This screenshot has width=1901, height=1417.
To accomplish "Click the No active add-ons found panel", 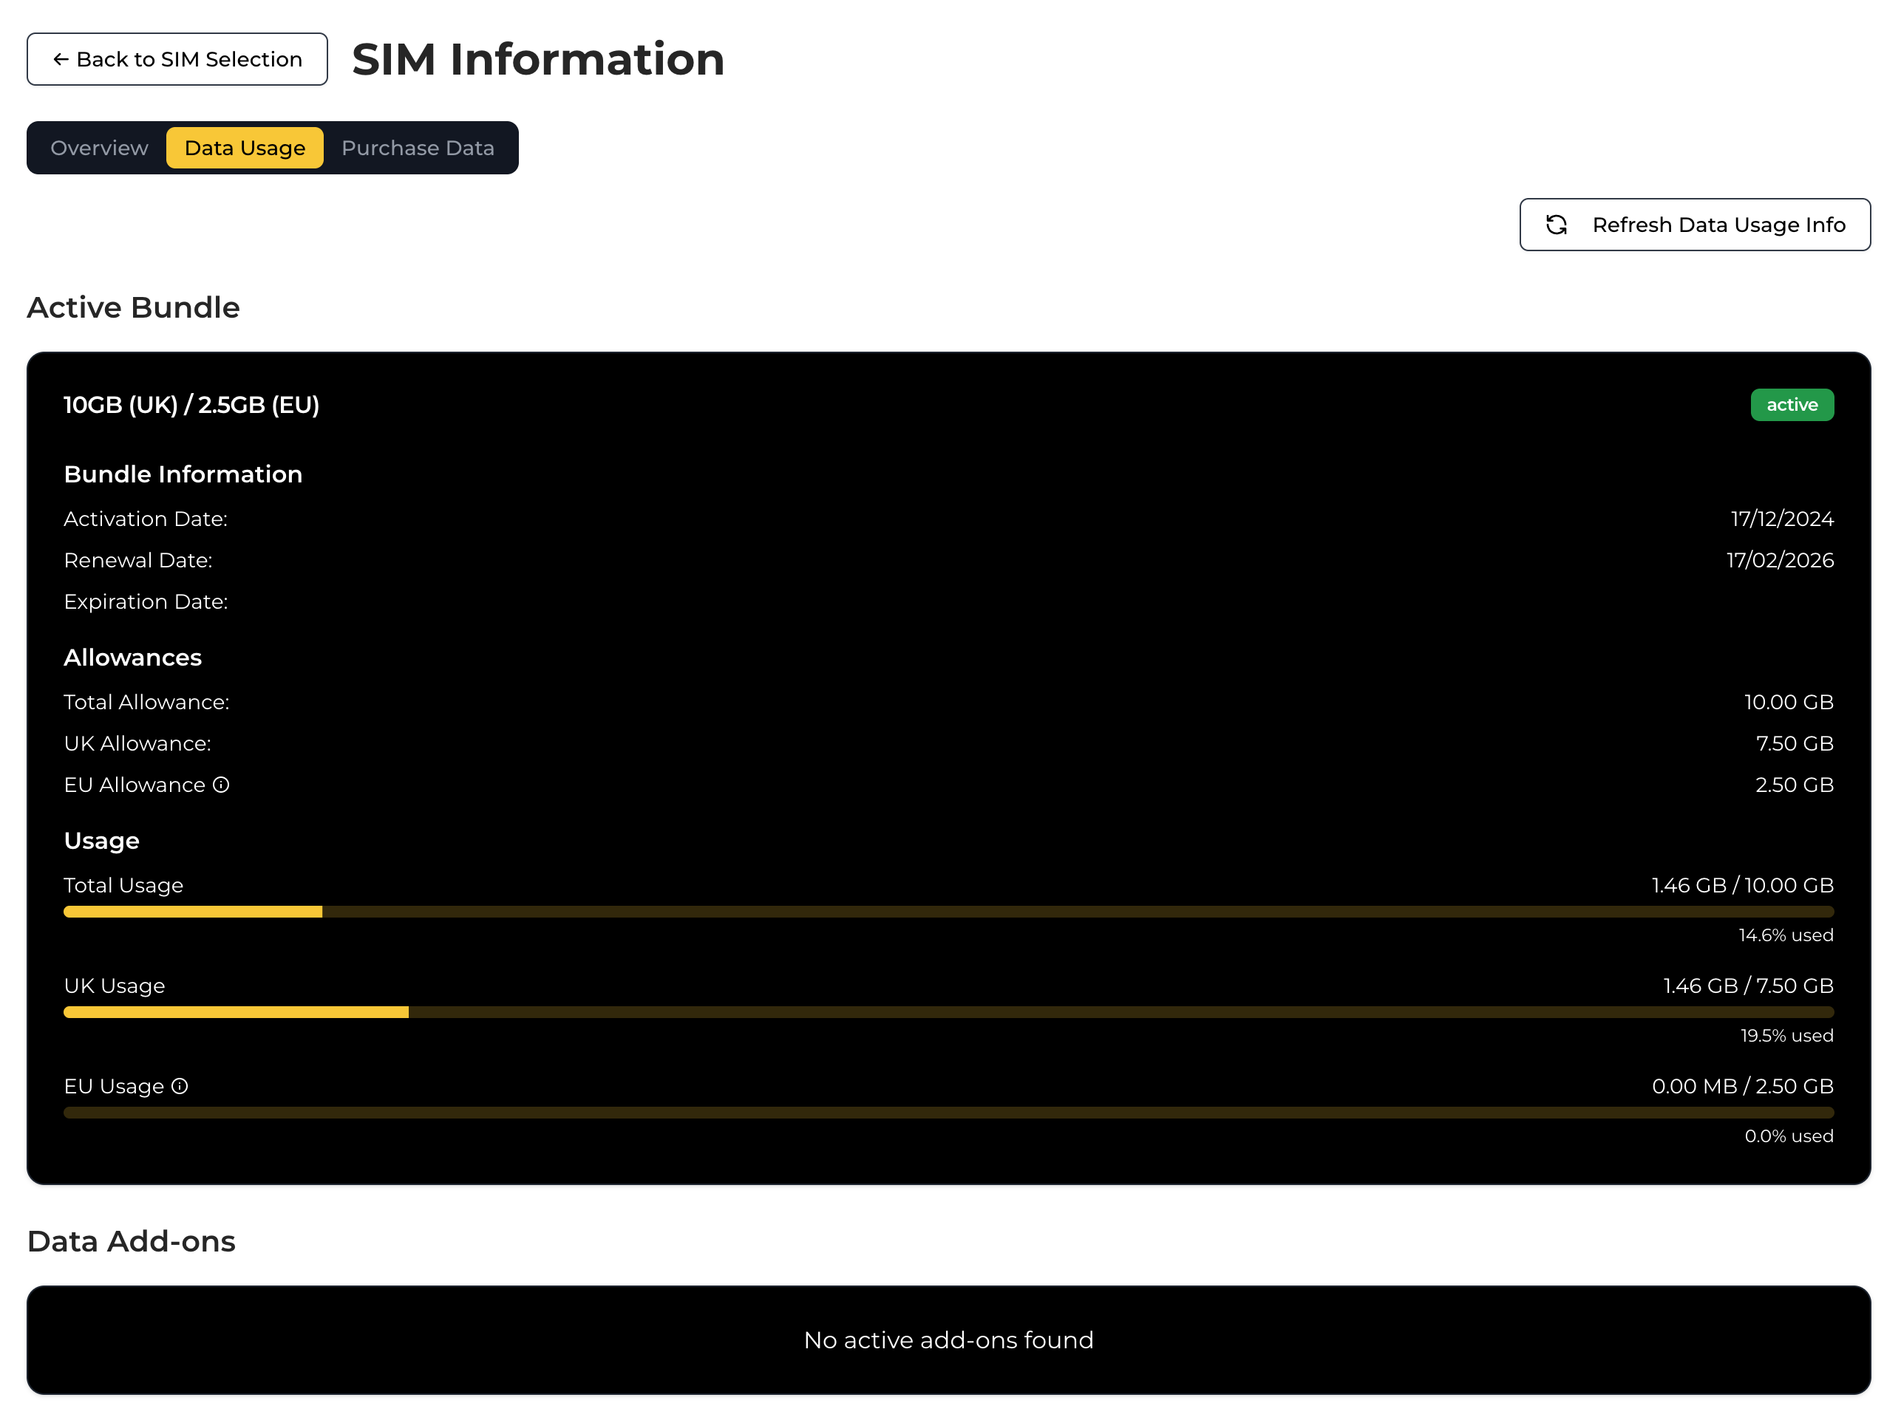I will (x=948, y=1339).
